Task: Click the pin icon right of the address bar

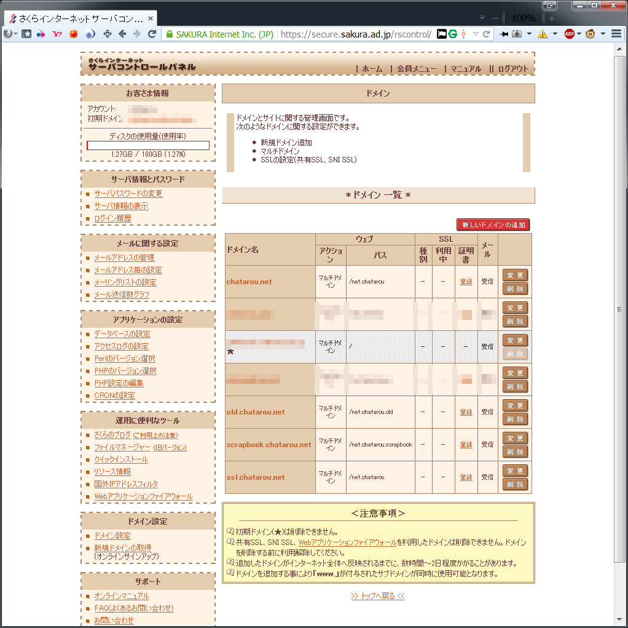Action: [504, 34]
